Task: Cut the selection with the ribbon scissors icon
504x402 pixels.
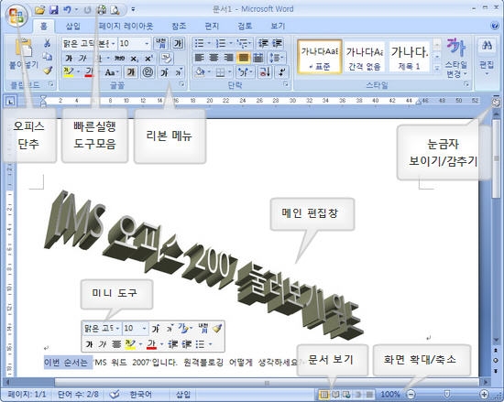Action: point(48,43)
